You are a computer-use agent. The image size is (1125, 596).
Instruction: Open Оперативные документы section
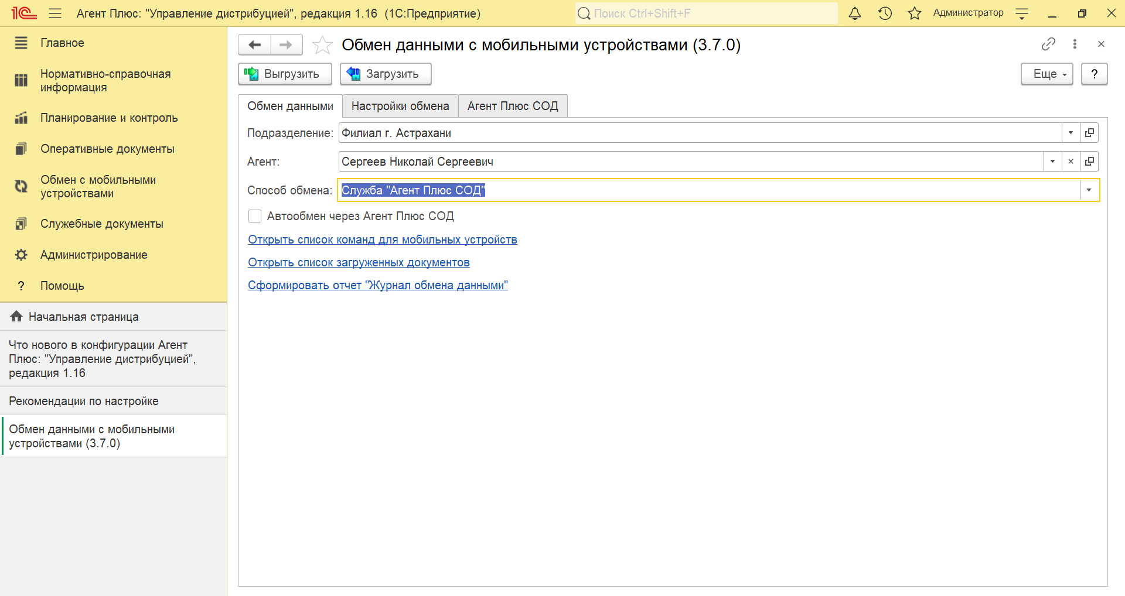coord(113,149)
